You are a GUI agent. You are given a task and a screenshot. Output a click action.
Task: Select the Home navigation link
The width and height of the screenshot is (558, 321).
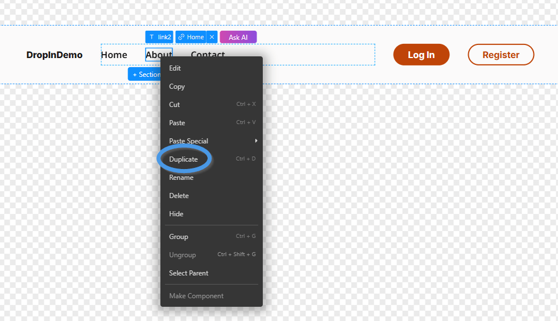[114, 55]
